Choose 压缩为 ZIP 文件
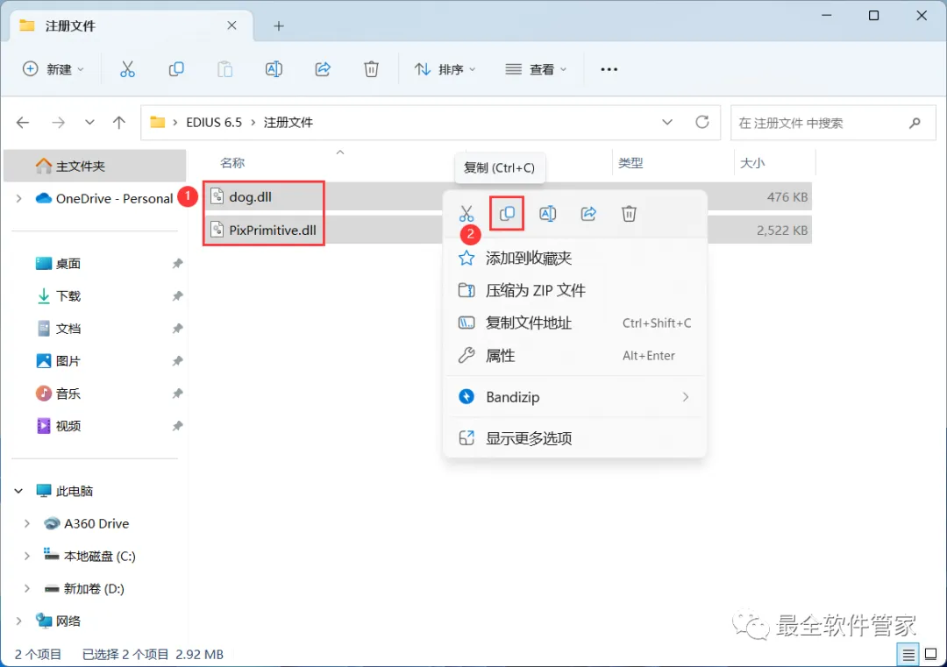The height and width of the screenshot is (667, 947). (575, 291)
